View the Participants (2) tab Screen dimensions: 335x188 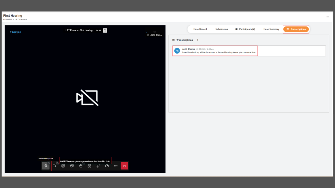(245, 29)
